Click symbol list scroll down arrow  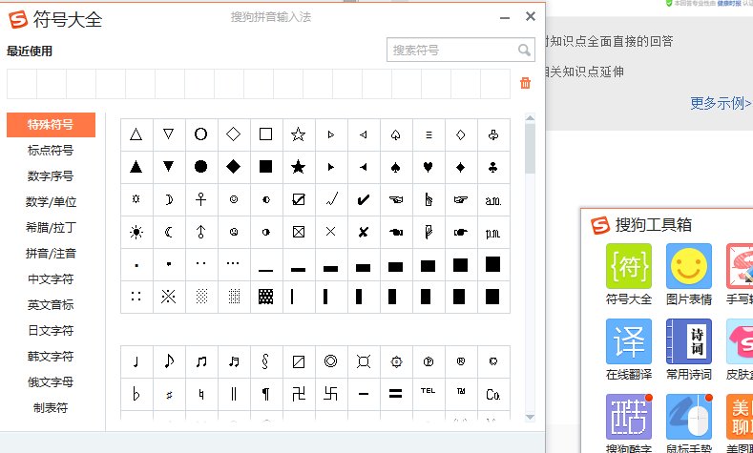click(x=531, y=417)
